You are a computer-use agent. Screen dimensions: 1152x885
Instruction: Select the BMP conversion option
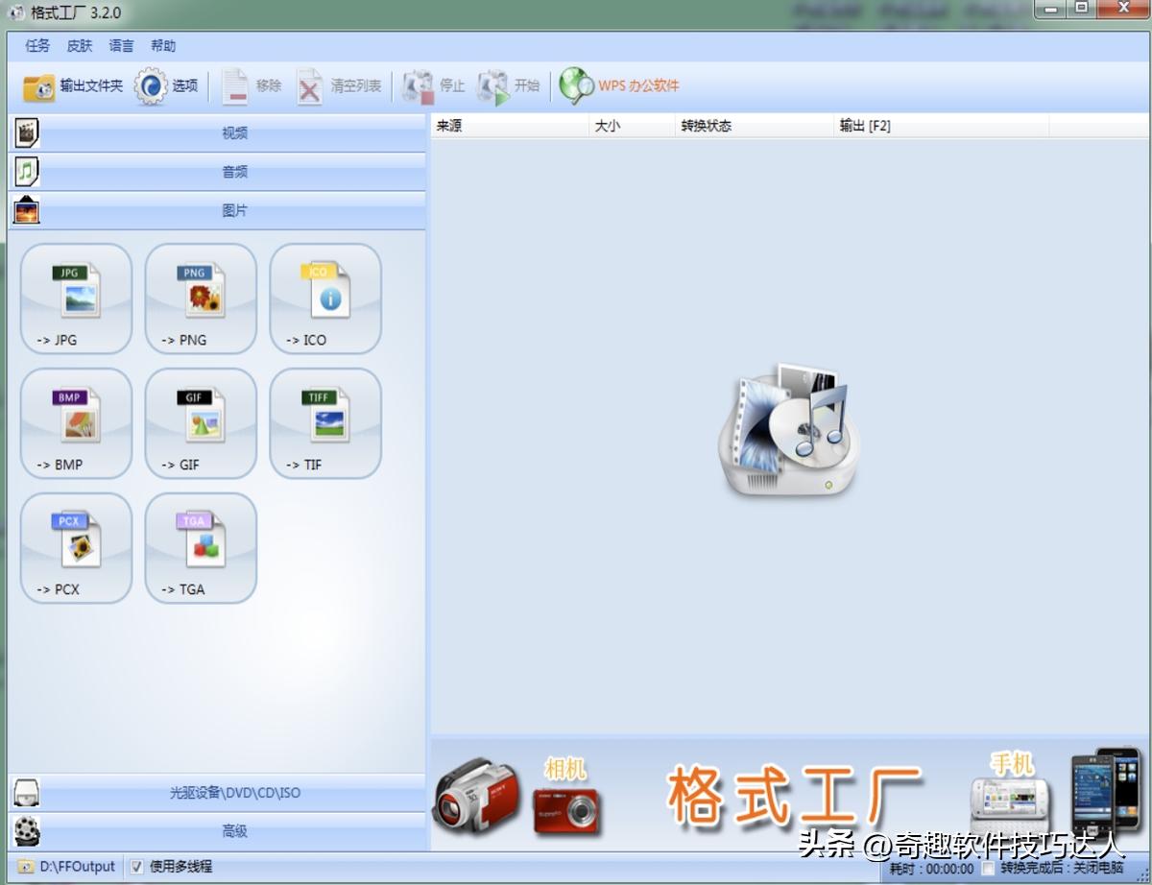pos(75,423)
